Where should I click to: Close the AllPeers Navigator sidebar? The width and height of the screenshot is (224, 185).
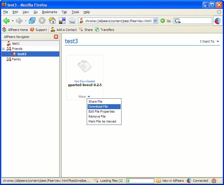pyautogui.click(x=56, y=37)
